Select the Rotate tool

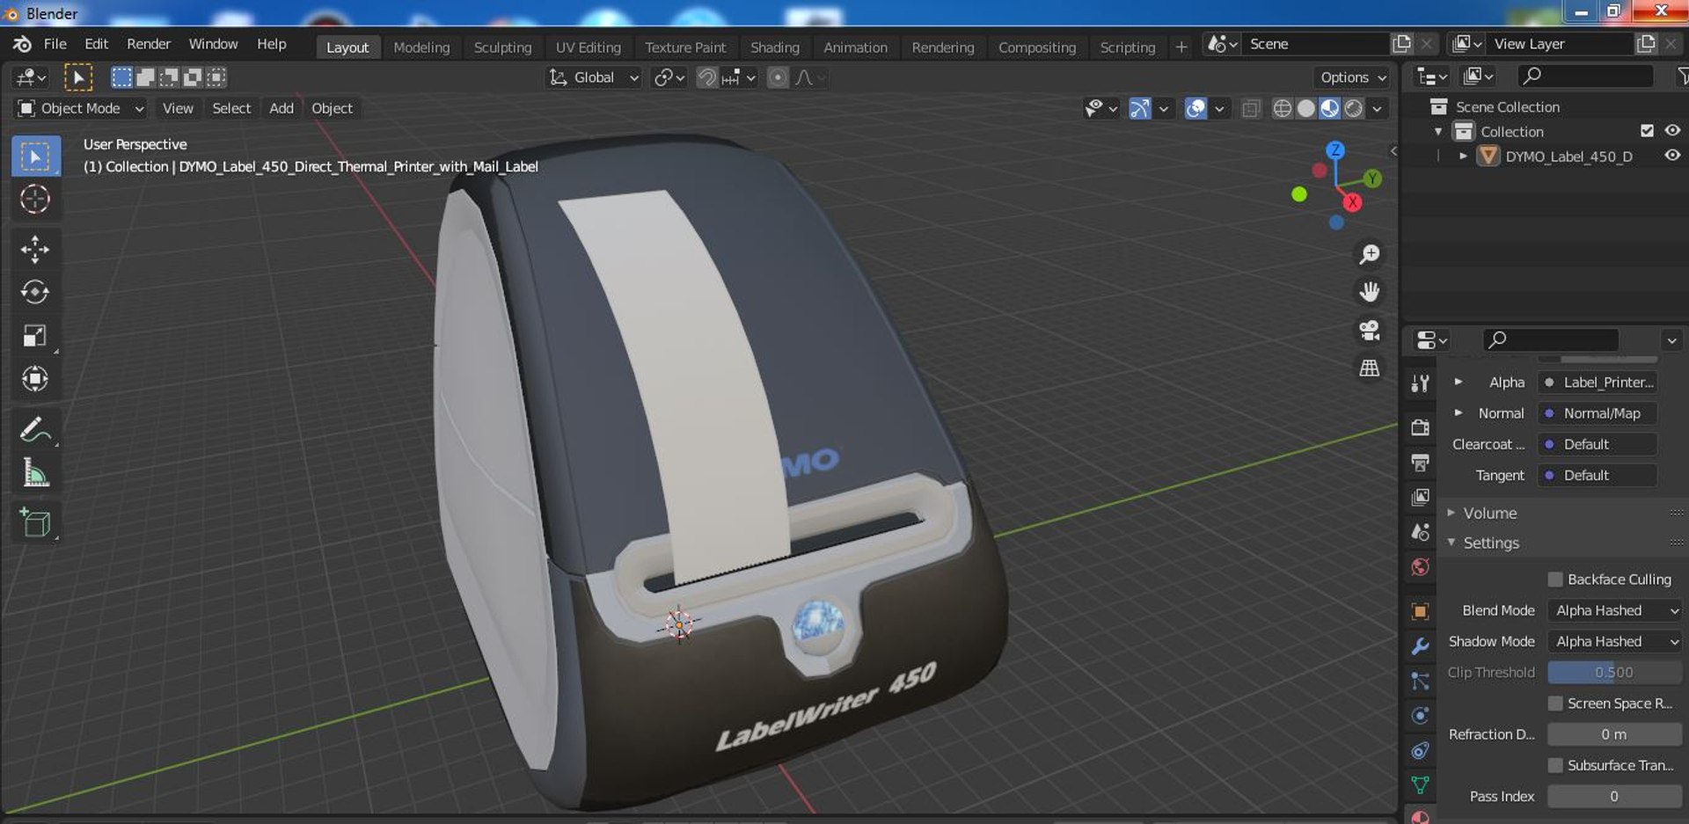(35, 292)
